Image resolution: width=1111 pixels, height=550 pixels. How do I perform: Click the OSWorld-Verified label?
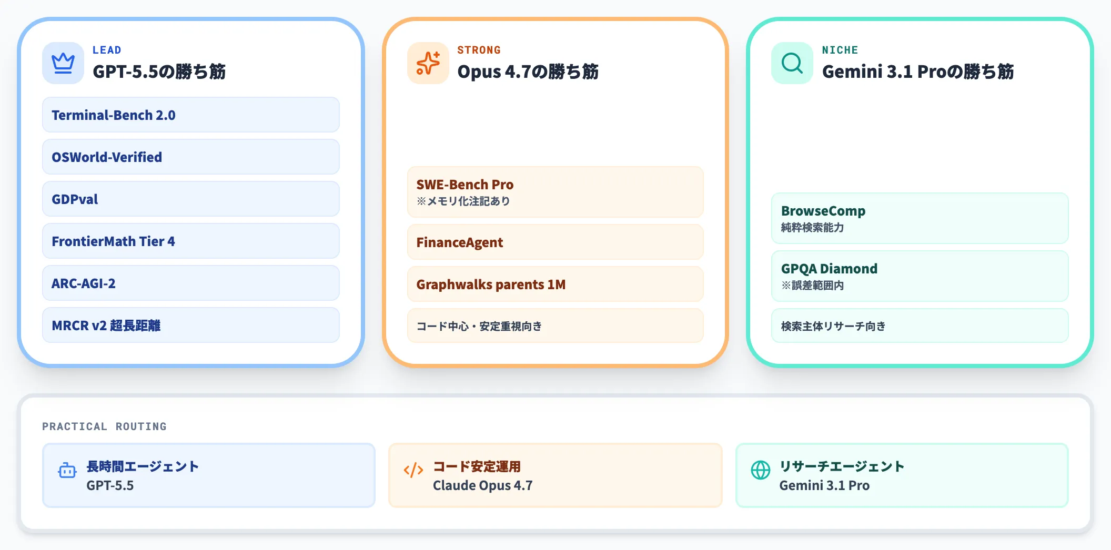[190, 157]
